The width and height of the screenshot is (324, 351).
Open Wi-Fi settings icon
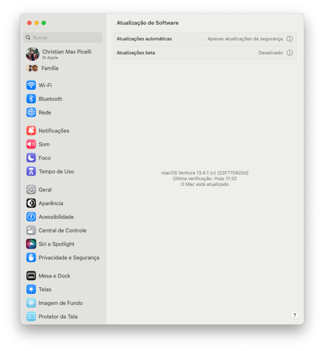click(x=31, y=85)
